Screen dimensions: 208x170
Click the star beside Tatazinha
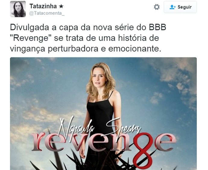(x=61, y=6)
